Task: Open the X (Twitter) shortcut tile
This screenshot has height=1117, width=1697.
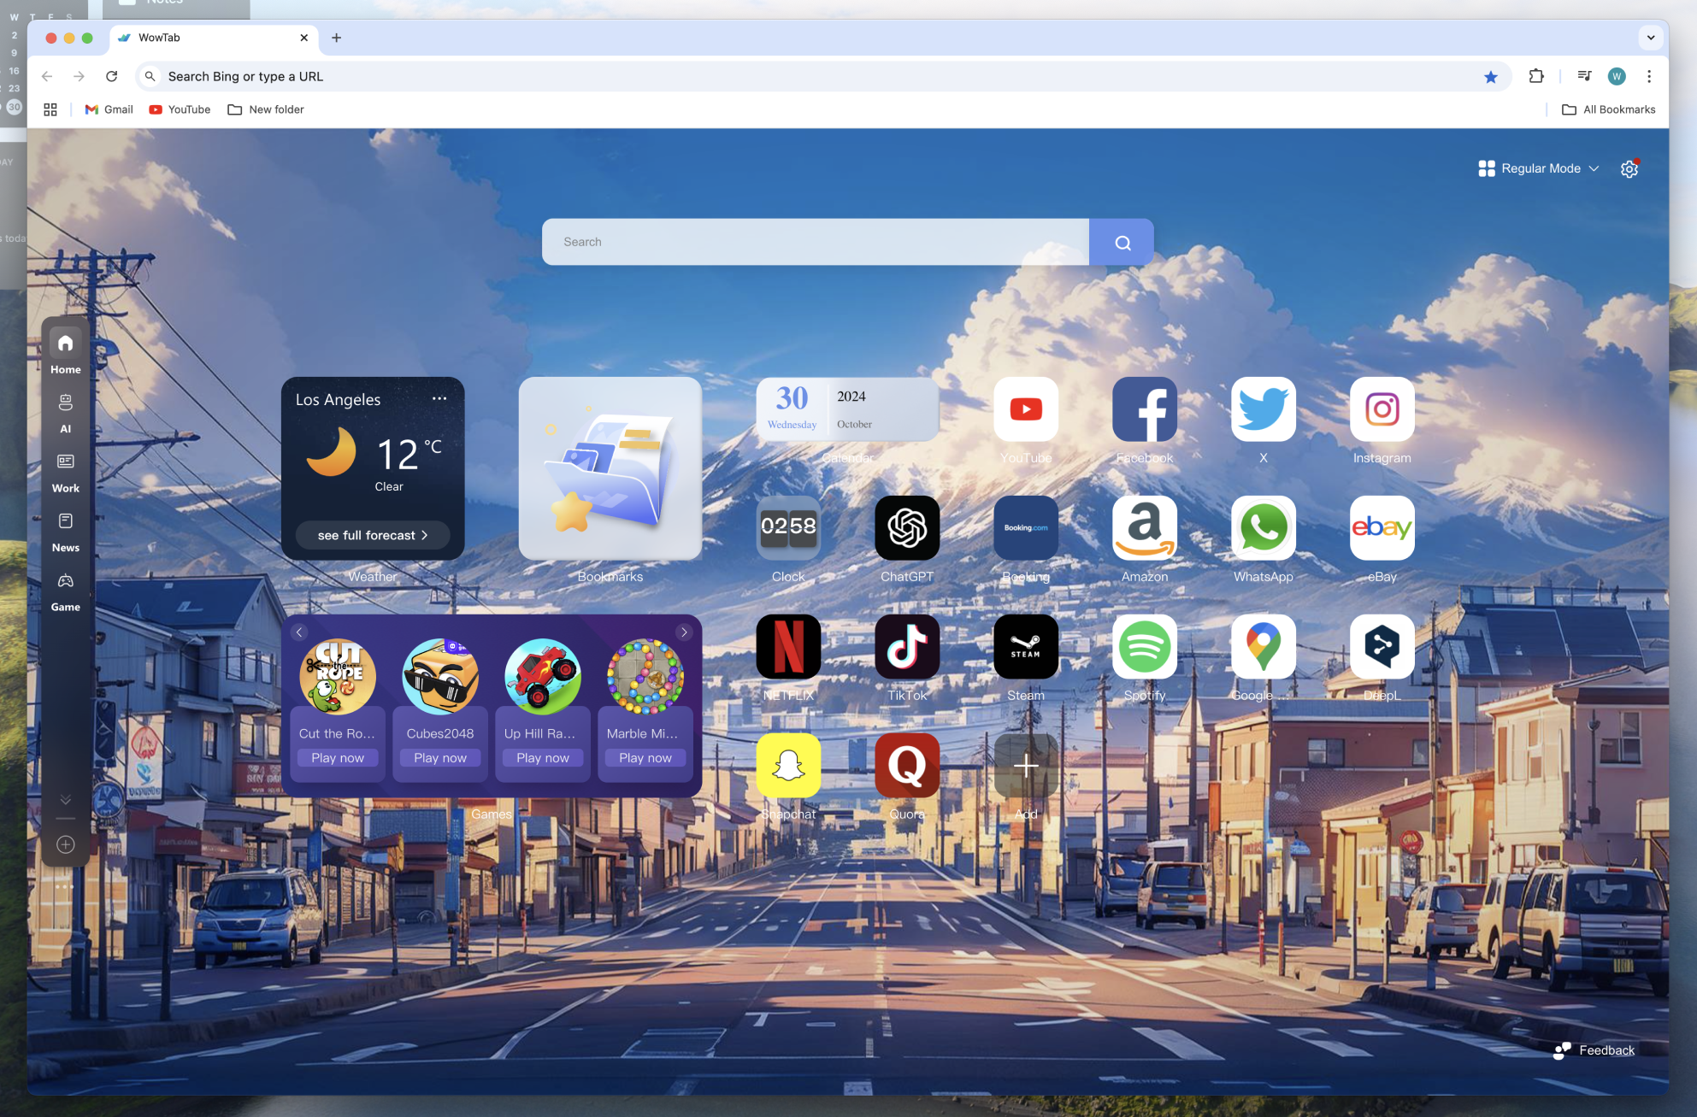Action: pos(1264,409)
